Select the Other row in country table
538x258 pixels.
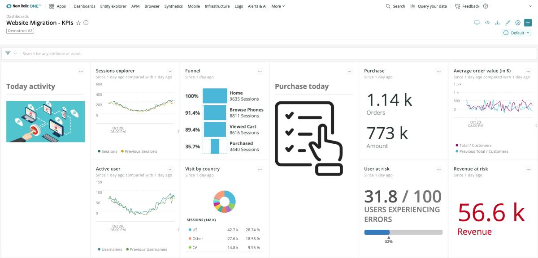point(224,239)
